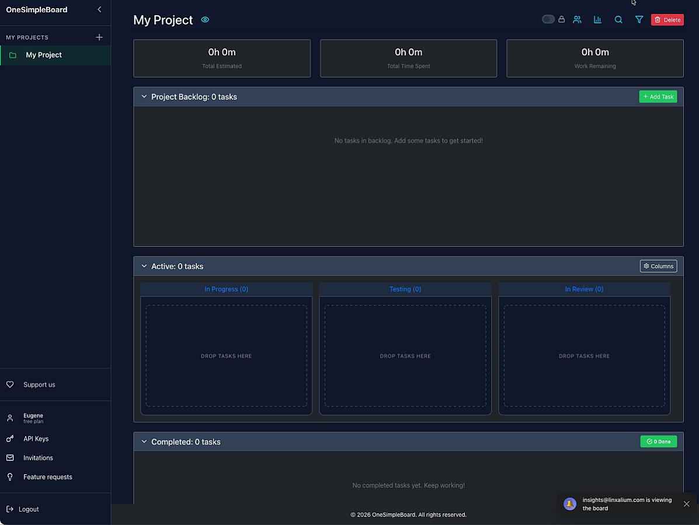Delete the project with red button
The width and height of the screenshot is (699, 525).
(x=667, y=20)
